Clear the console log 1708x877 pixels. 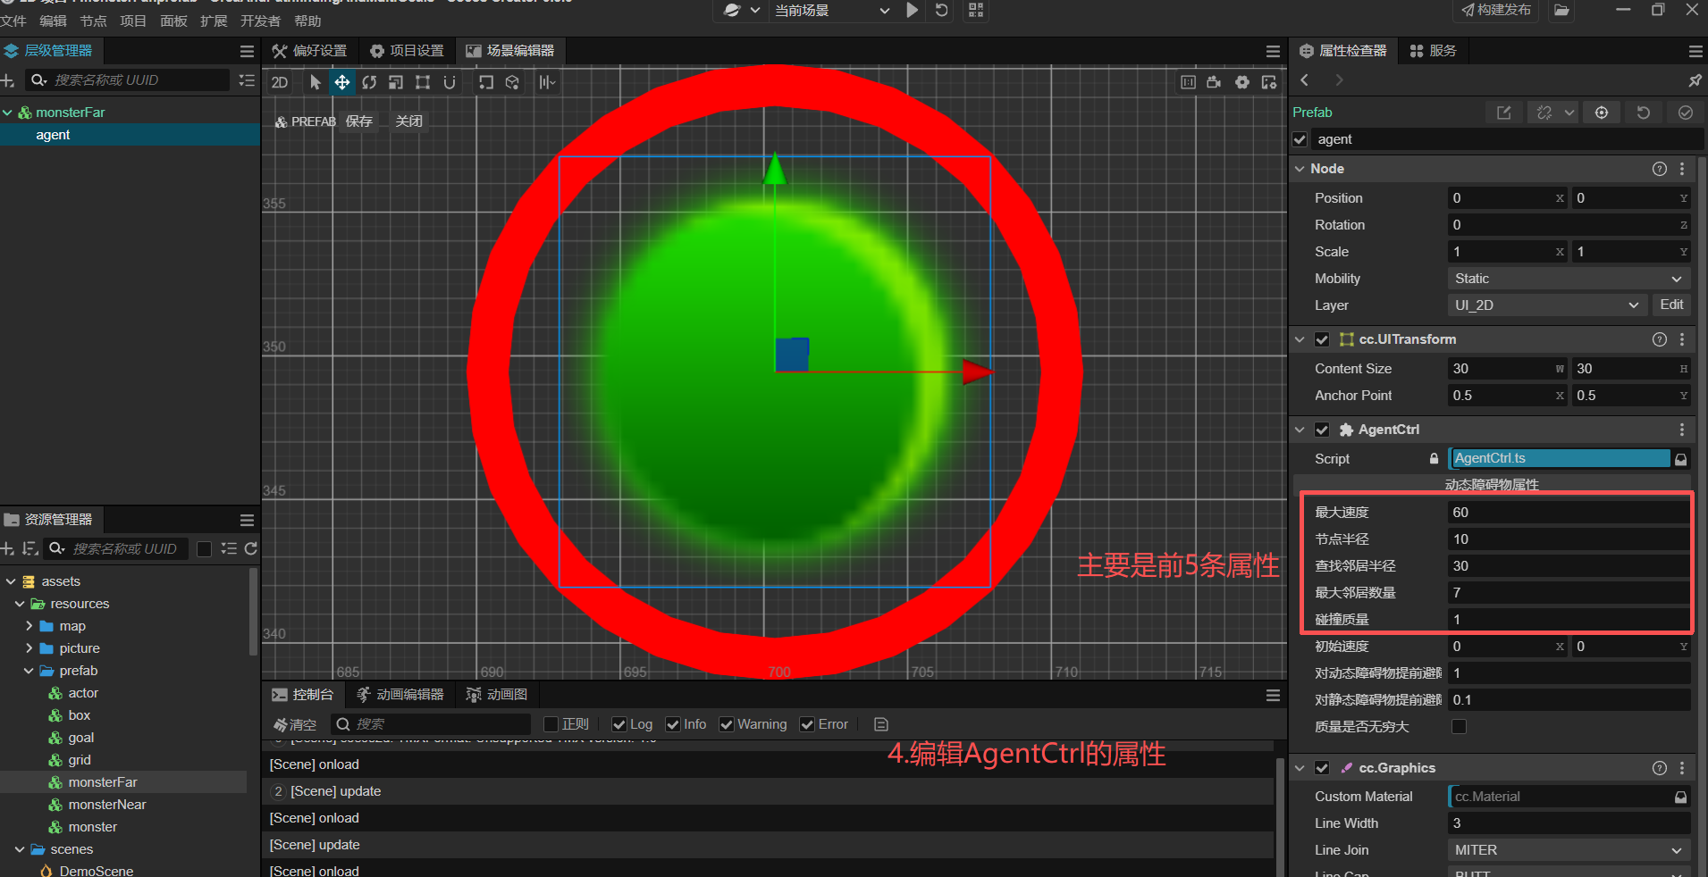point(295,724)
